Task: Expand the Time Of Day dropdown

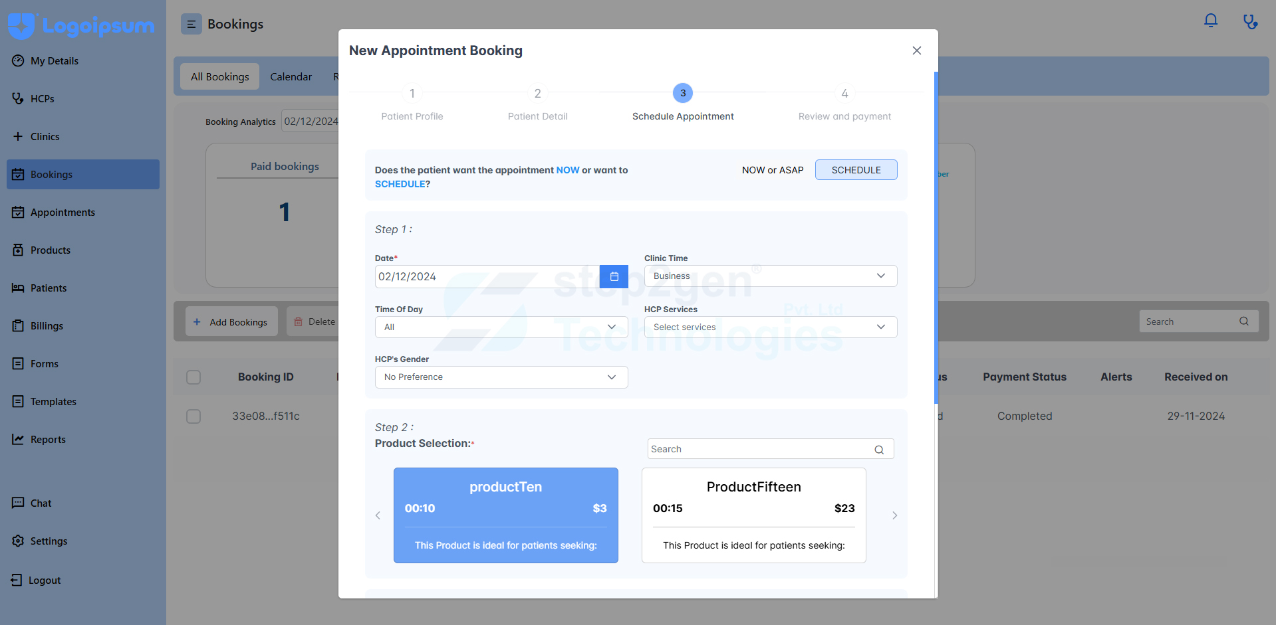Action: [x=501, y=327]
